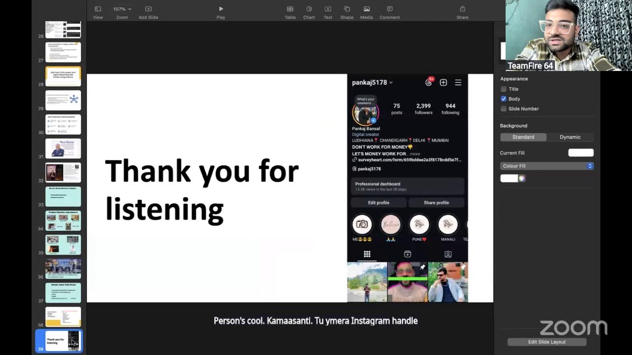Image resolution: width=632 pixels, height=355 pixels.
Task: Enable the Slide Number checkbox
Action: tap(504, 109)
